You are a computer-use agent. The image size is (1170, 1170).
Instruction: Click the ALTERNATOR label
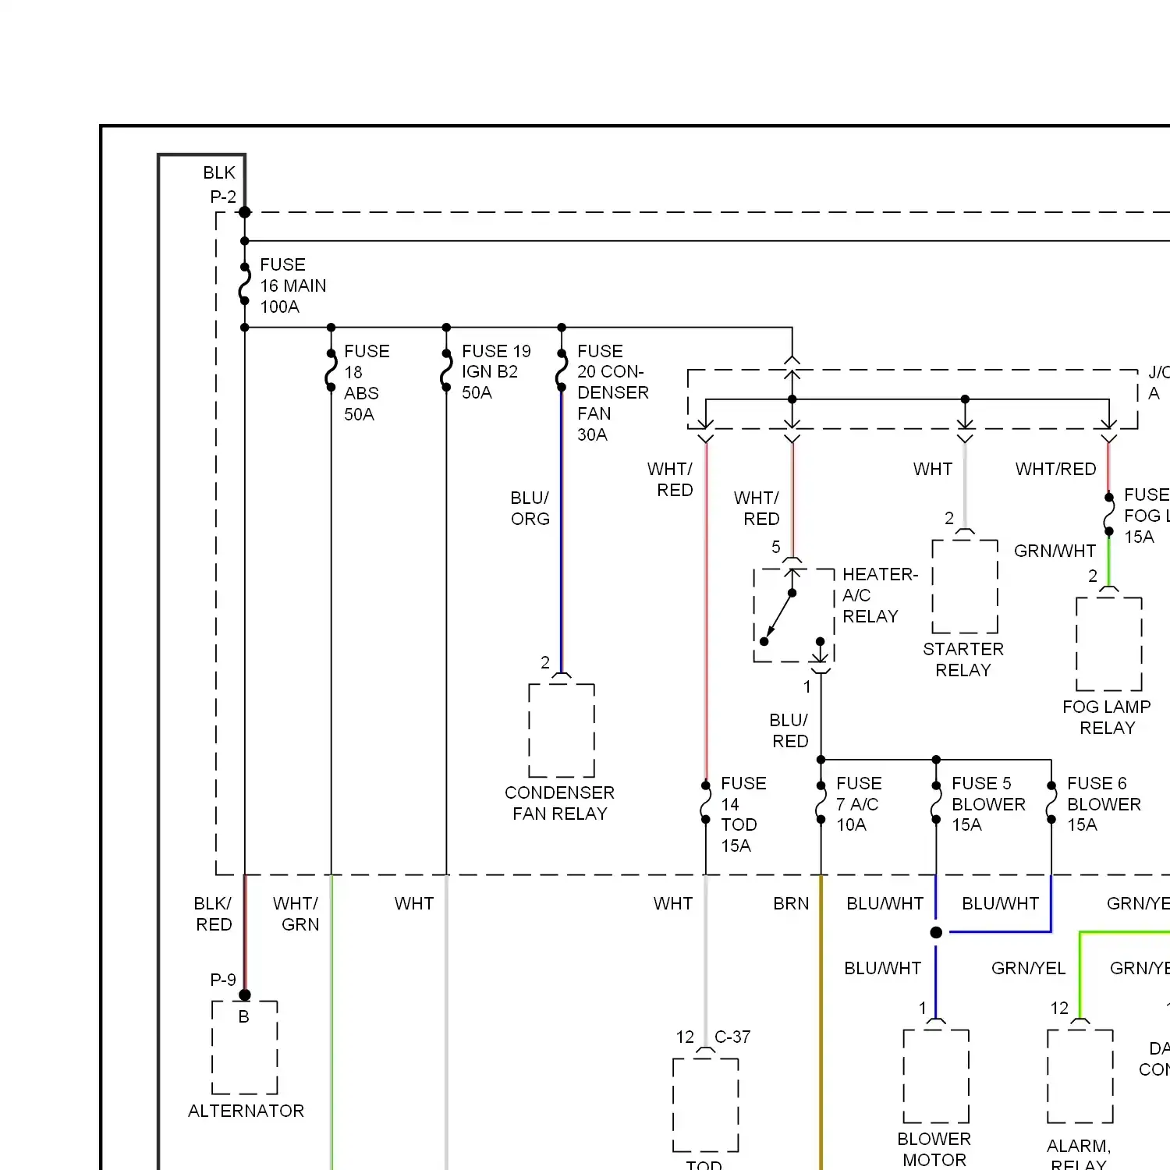tap(246, 1111)
